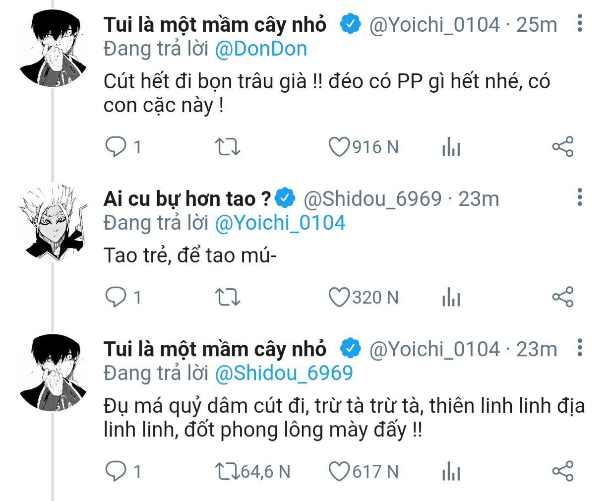Retweet the first tweet replying to @DonDon

(228, 147)
